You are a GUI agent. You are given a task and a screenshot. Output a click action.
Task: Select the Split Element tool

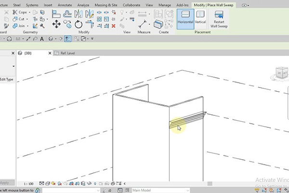[x=99, y=13]
